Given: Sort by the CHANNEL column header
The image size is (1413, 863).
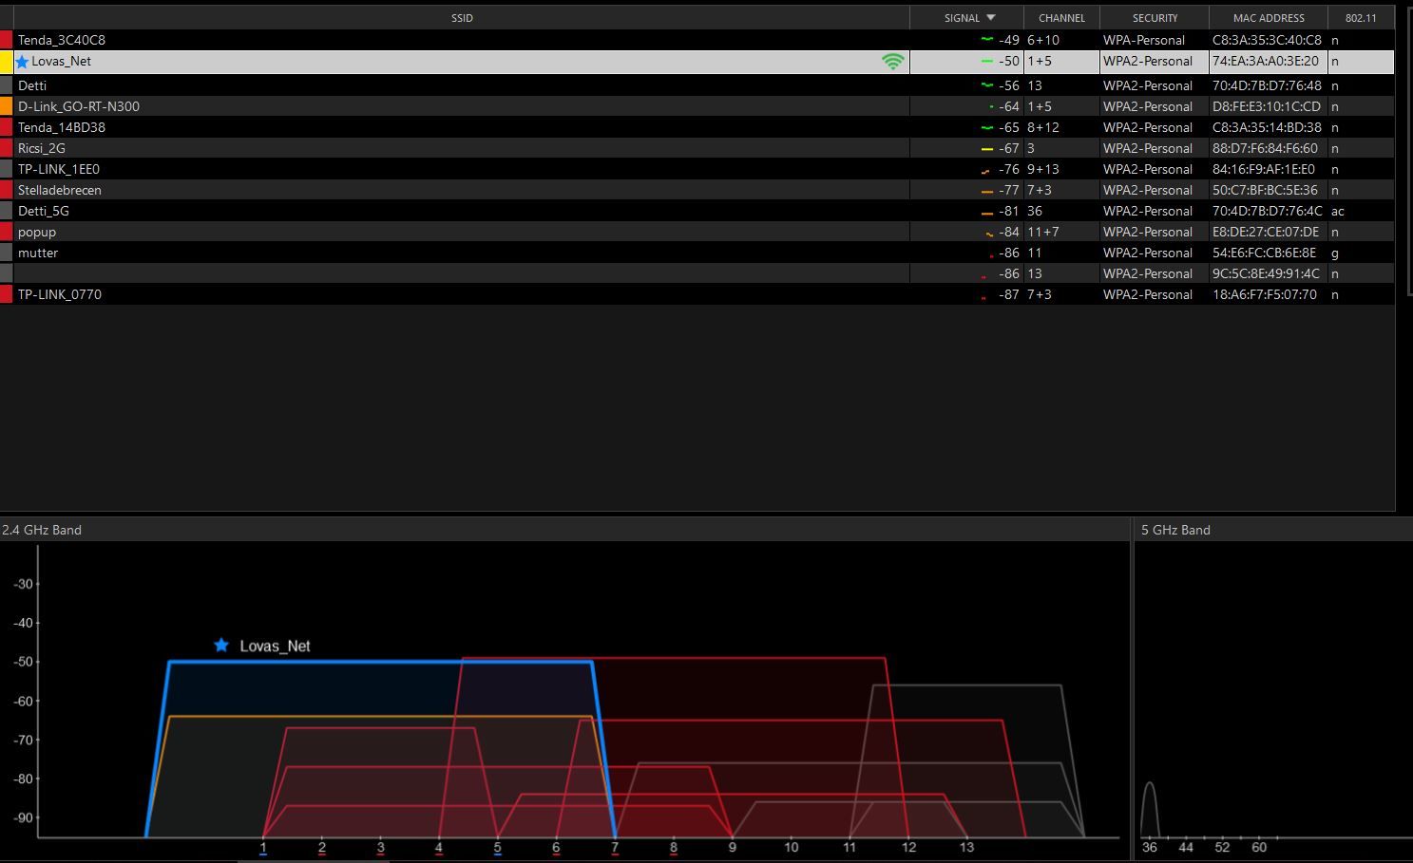Looking at the screenshot, I should point(1061,17).
